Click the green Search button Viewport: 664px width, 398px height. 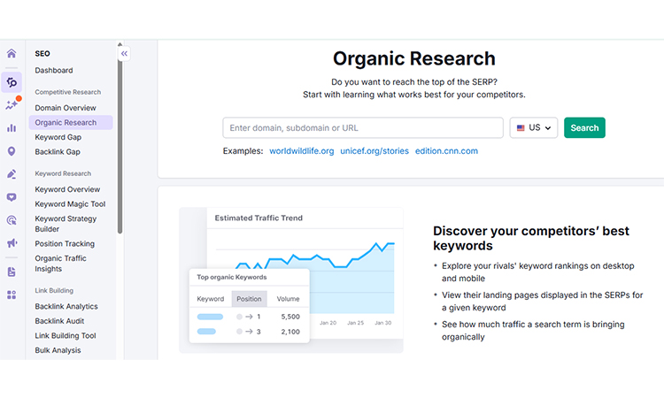584,127
